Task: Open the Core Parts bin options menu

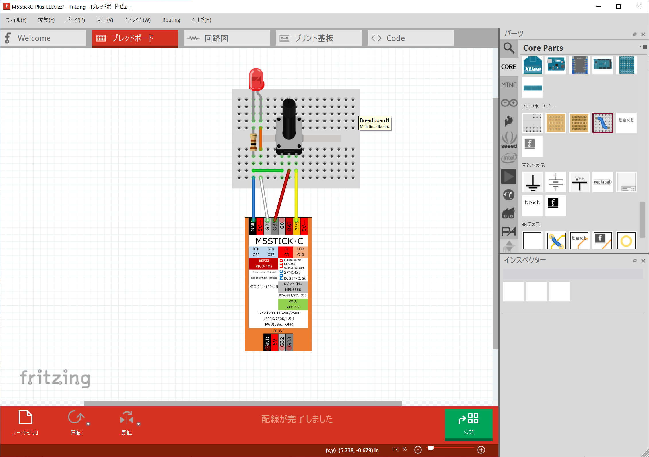Action: (x=643, y=47)
